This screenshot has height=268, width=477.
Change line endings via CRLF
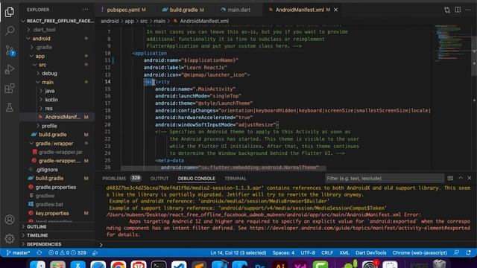327,253
